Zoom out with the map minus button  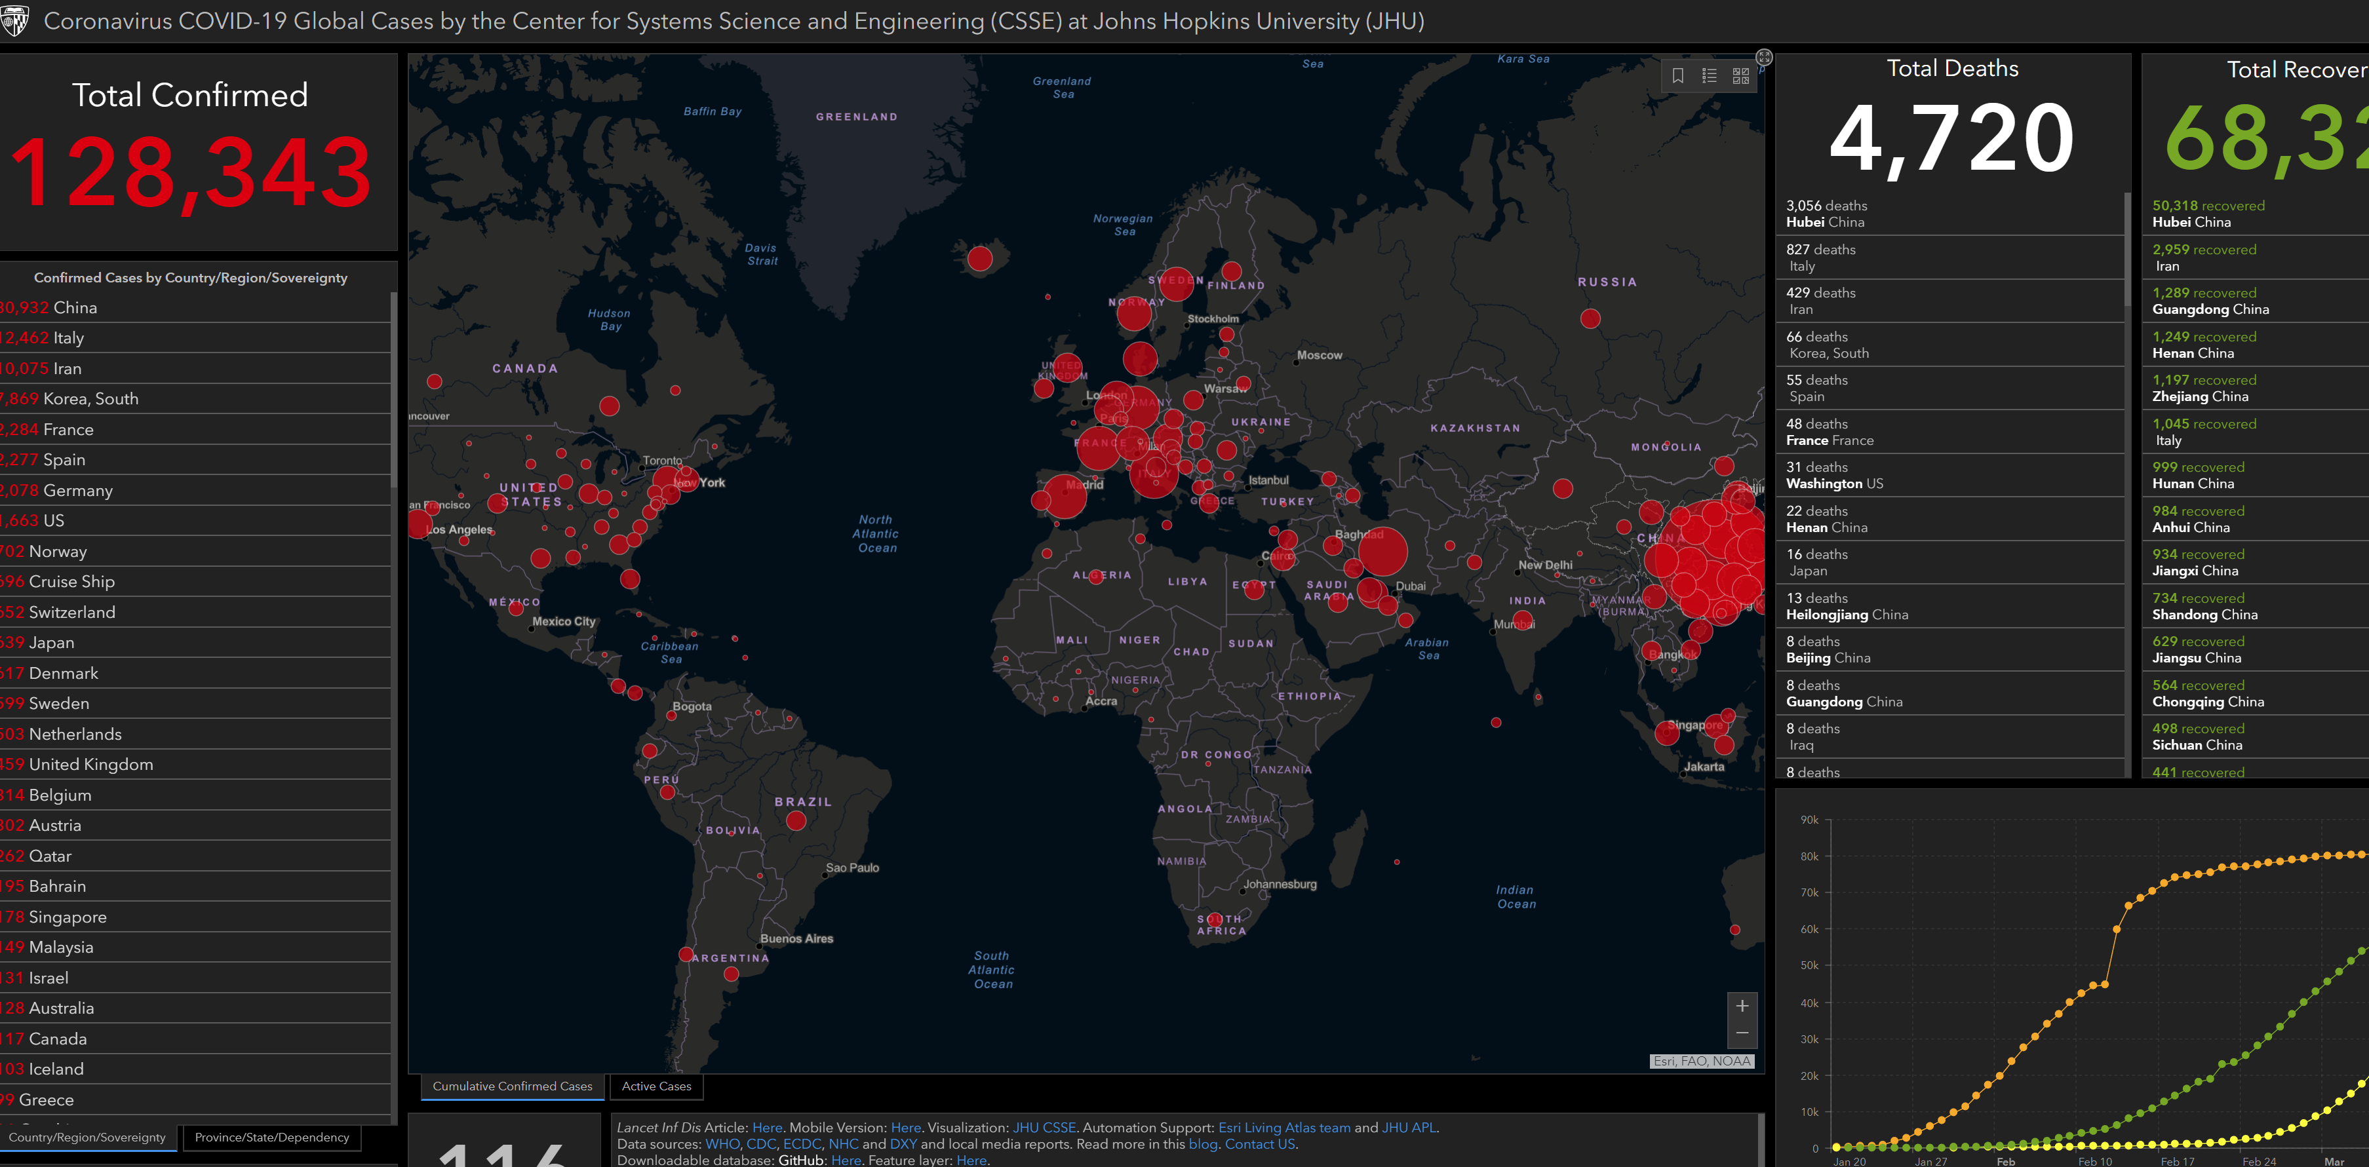point(1742,1033)
